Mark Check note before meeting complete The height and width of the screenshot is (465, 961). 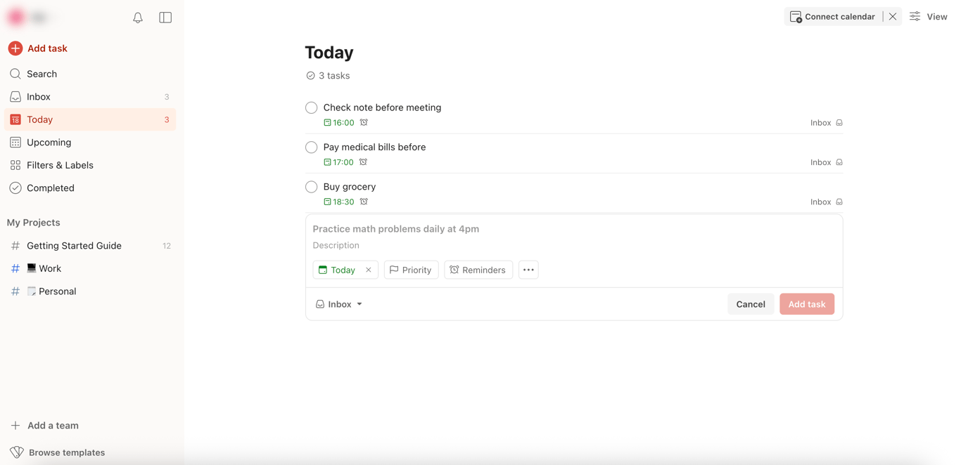tap(312, 108)
